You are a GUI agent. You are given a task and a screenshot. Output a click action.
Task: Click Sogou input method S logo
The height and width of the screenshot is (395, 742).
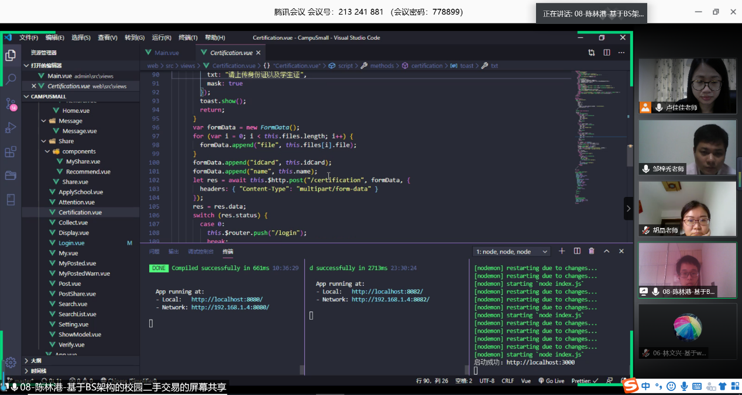tap(630, 386)
